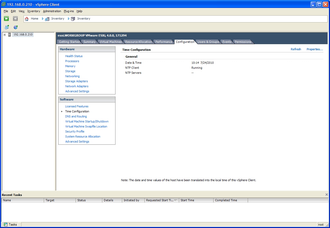Open System Resource Allocation settings

click(83, 136)
